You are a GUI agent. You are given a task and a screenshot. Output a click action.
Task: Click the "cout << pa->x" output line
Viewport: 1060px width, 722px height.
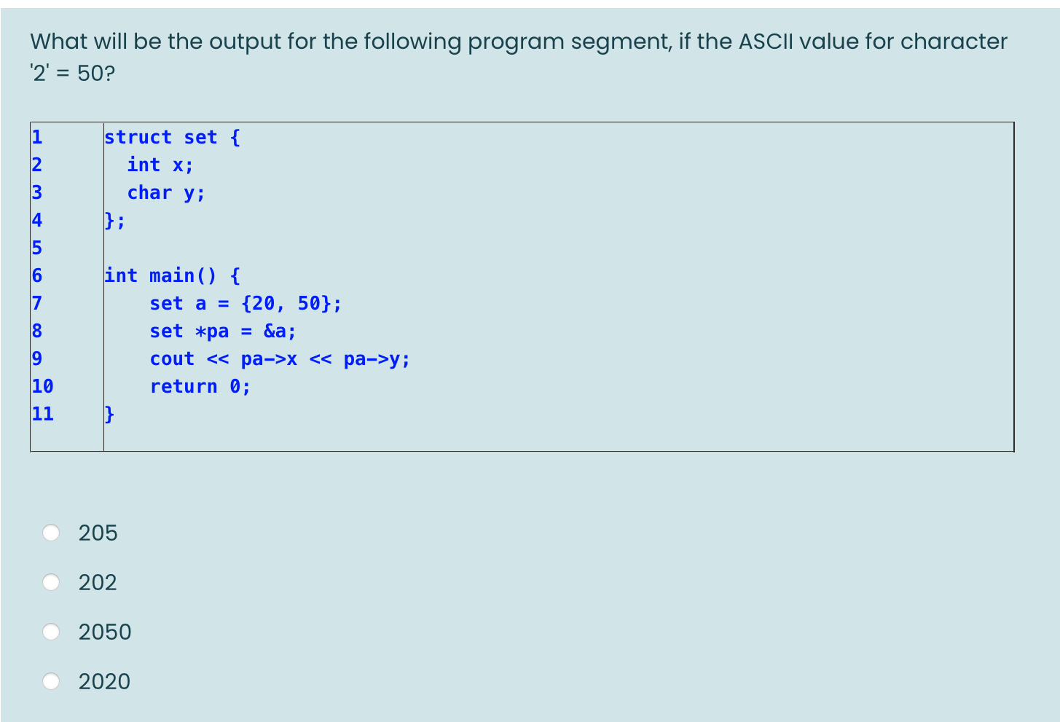[x=280, y=358]
